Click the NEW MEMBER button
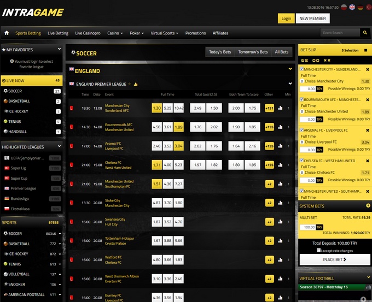The height and width of the screenshot is (302, 372). [x=313, y=19]
